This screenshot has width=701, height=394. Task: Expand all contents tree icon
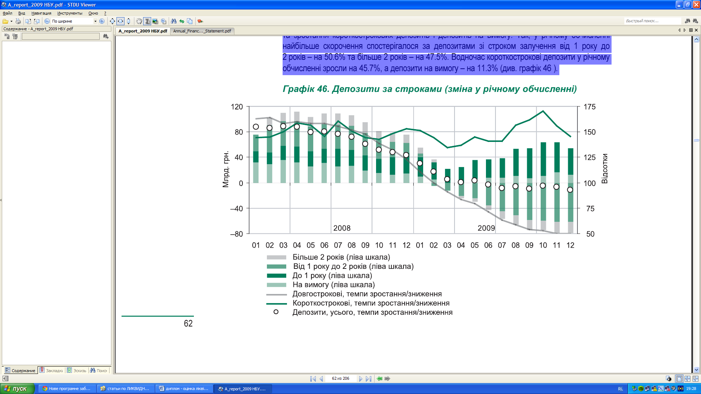tap(7, 36)
